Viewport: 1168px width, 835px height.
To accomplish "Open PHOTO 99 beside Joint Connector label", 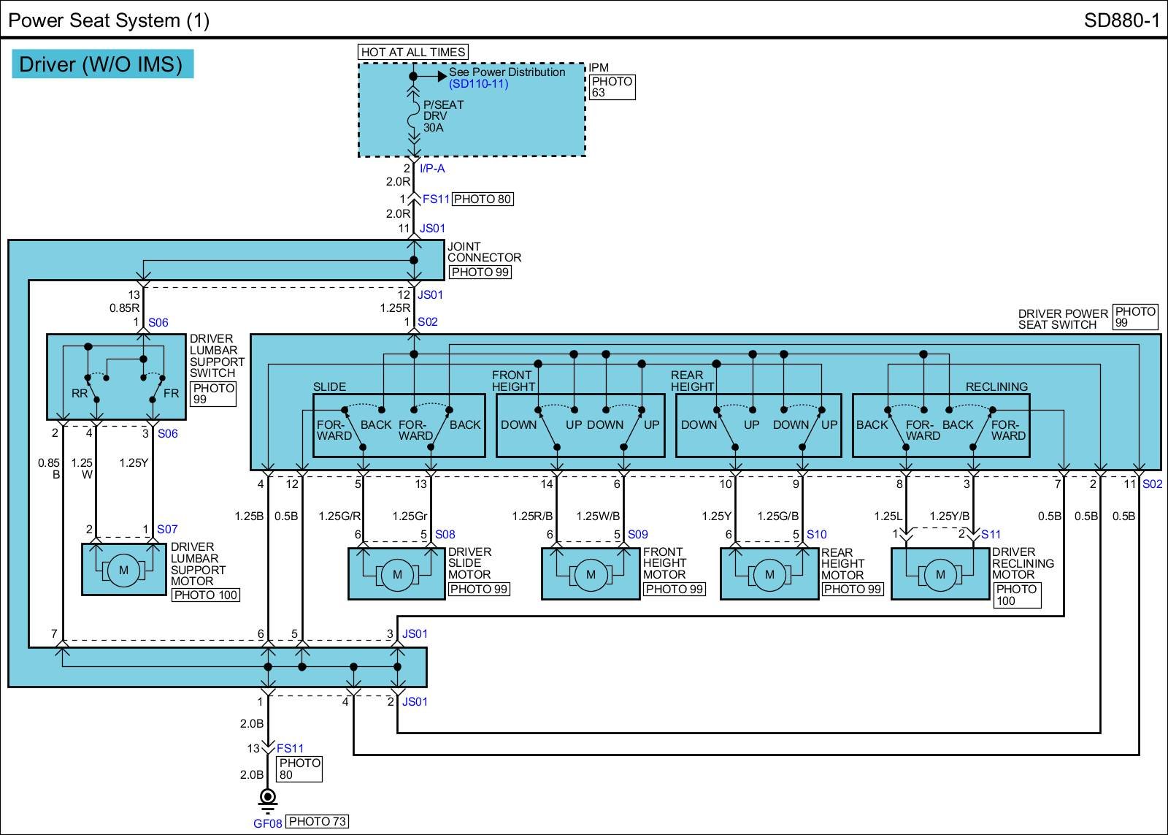I will 480,272.
